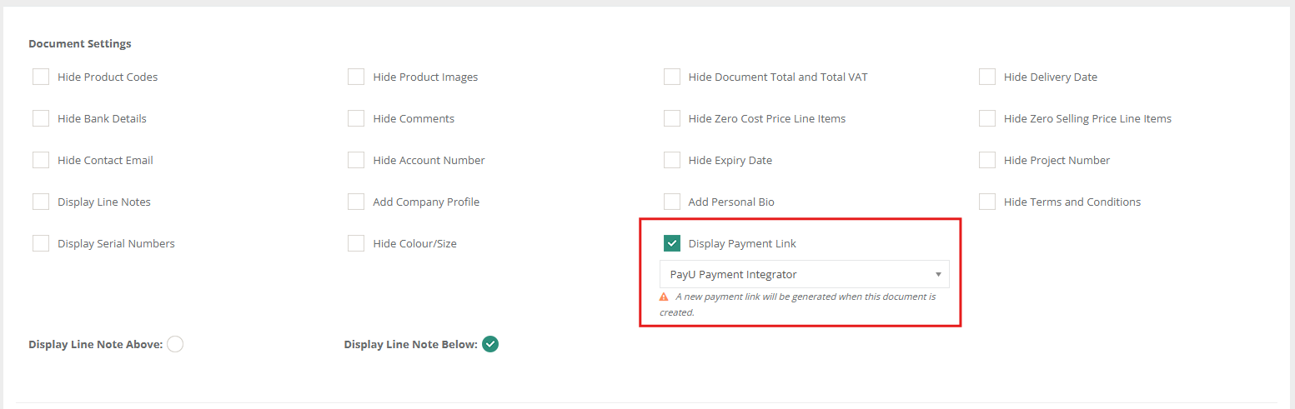Select Display Line Note Below radio button
Image resolution: width=1295 pixels, height=409 pixels.
coord(490,344)
